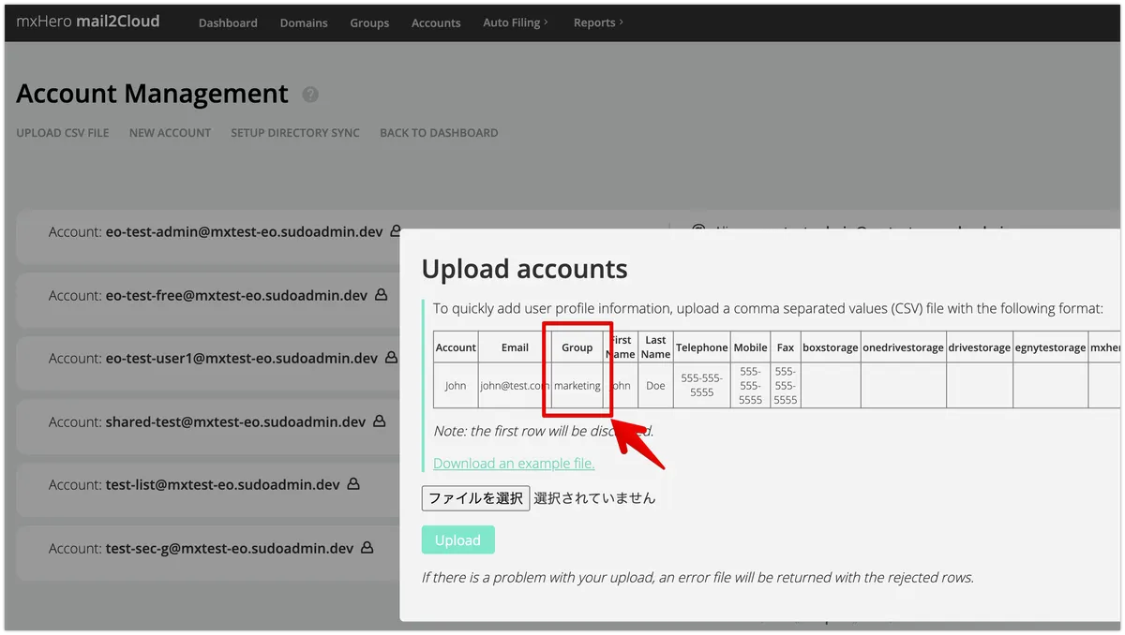This screenshot has height=635, width=1125.
Task: Open the Domains navigation item
Action: point(304,22)
